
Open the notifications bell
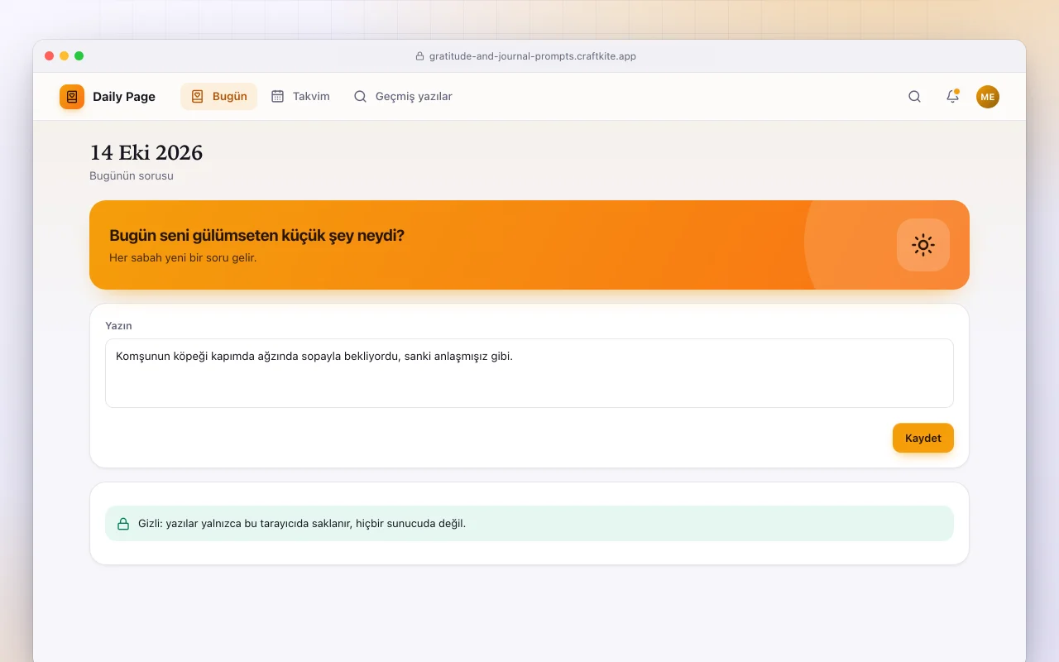pos(952,97)
